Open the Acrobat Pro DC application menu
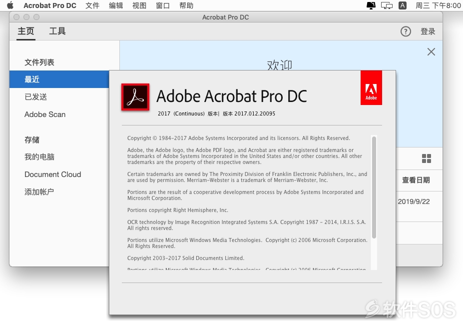 click(49, 5)
